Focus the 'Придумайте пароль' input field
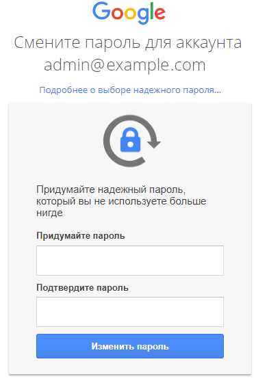The image size is (256, 381). point(130,261)
